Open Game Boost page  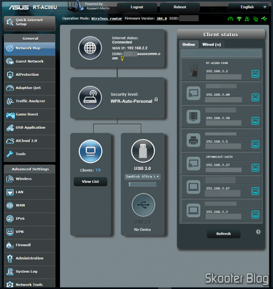[x=30, y=114]
